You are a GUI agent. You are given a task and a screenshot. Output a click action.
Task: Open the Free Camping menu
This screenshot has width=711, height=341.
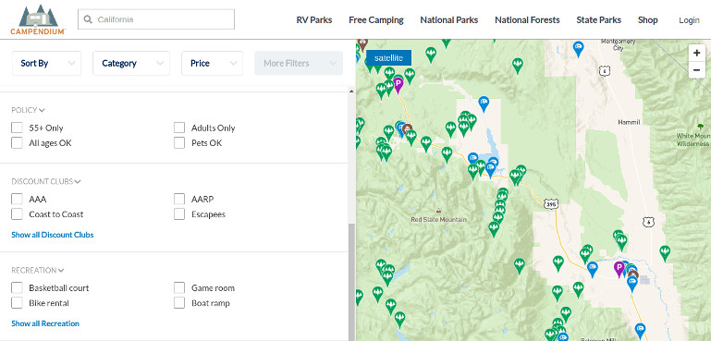[376, 20]
